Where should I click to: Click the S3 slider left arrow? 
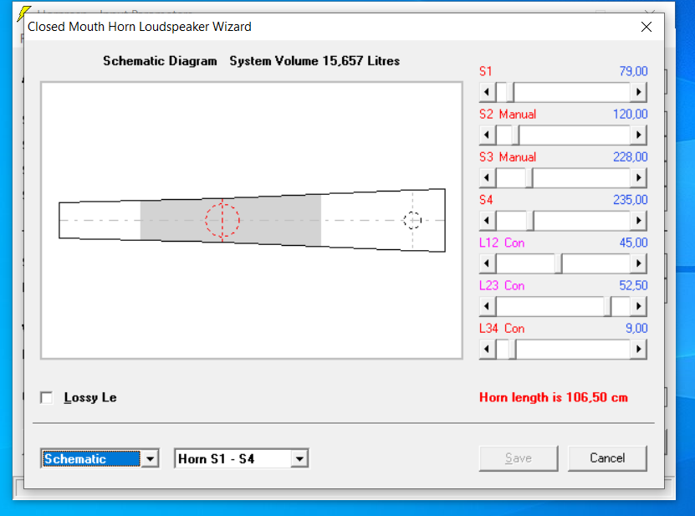click(x=487, y=178)
